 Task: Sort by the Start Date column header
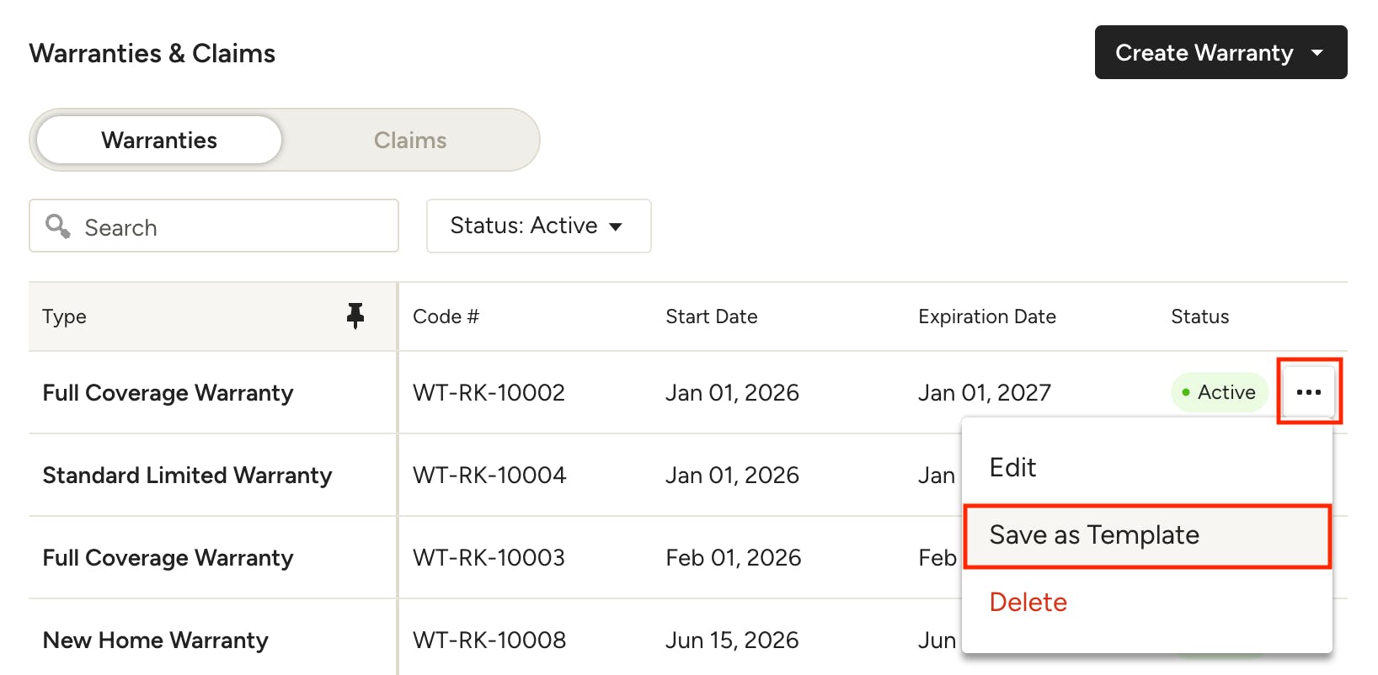[711, 316]
